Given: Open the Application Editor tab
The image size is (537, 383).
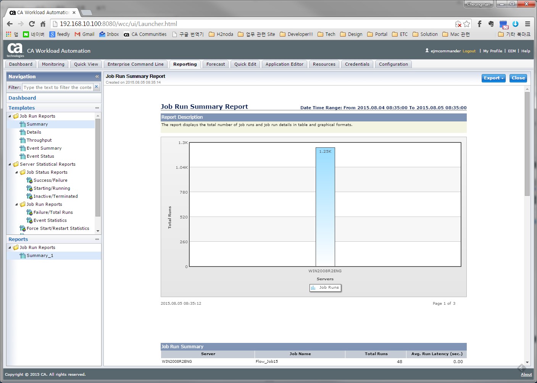Looking at the screenshot, I should pos(284,64).
